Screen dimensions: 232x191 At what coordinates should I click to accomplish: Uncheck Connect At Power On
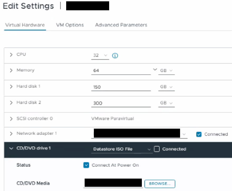tap(86, 165)
